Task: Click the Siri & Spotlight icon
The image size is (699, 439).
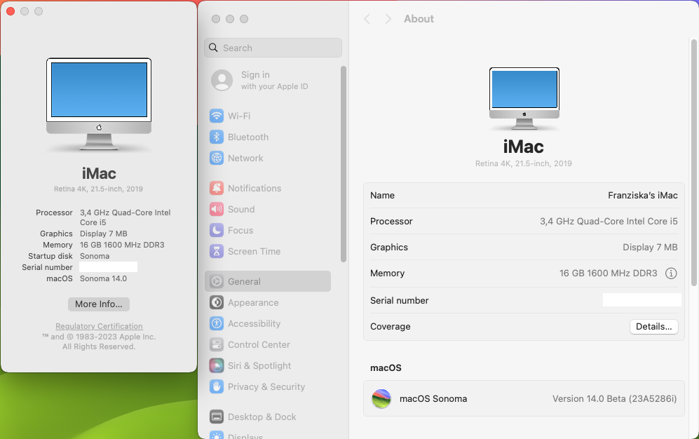Action: tap(217, 365)
